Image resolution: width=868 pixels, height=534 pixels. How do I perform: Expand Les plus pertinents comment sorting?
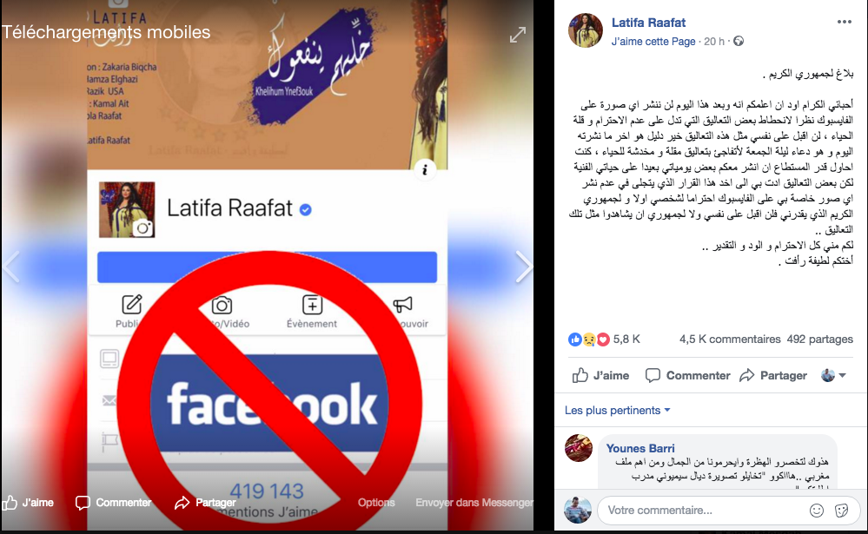tap(617, 410)
